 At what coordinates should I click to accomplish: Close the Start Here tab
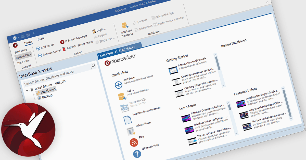point(116,52)
